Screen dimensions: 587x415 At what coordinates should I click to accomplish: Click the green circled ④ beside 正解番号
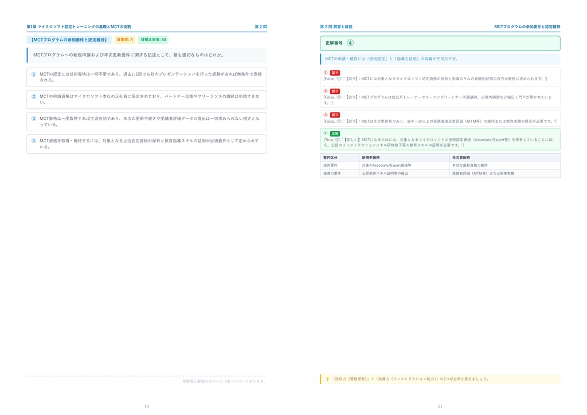(350, 43)
